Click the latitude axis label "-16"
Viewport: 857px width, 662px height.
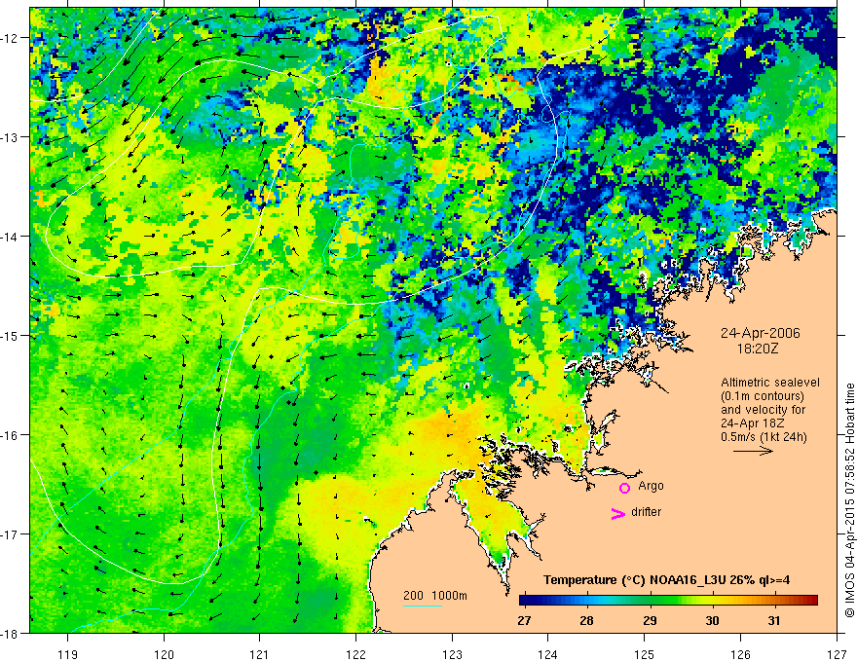pyautogui.click(x=10, y=435)
